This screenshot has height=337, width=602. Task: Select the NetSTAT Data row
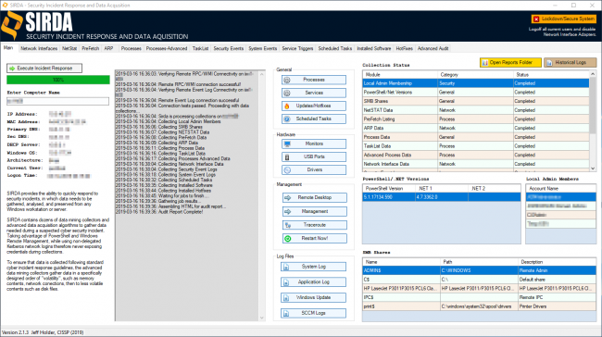[476, 110]
